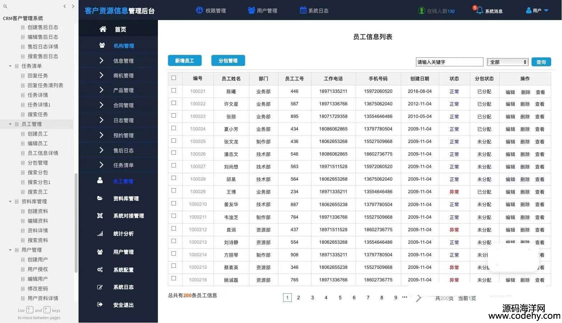
Task: Click the 用户管理 users icon in sidebar
Action: click(x=100, y=252)
